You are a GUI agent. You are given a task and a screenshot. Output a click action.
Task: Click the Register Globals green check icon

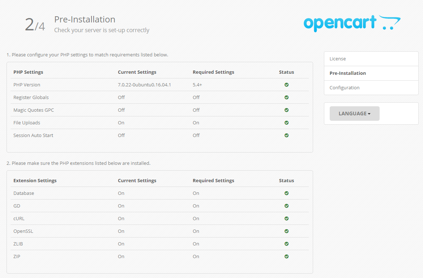(286, 97)
